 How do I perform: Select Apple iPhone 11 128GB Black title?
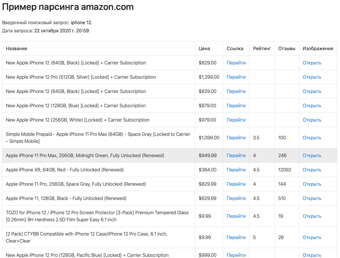tap(66, 199)
